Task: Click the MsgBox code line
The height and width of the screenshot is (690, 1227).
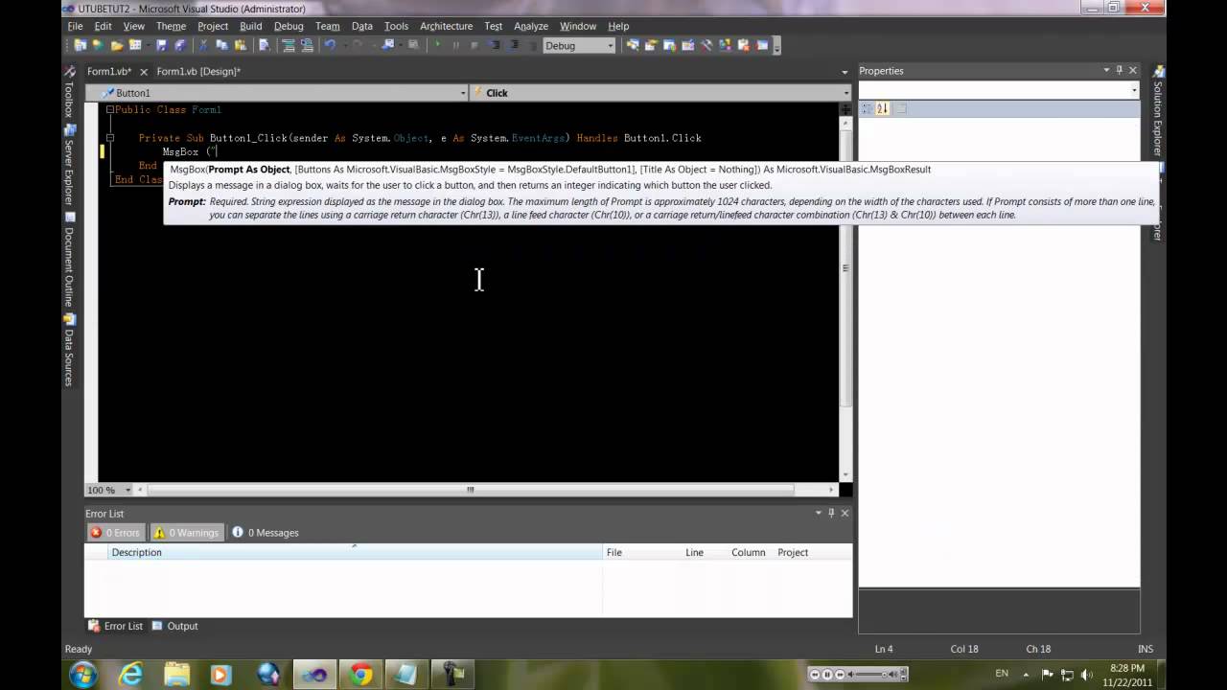Action: pos(190,151)
